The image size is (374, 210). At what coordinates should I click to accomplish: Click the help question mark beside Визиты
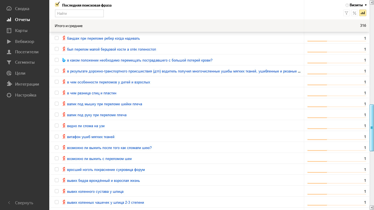click(347, 5)
